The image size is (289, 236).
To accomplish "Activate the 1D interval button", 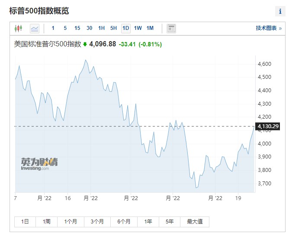I will [x=126, y=29].
